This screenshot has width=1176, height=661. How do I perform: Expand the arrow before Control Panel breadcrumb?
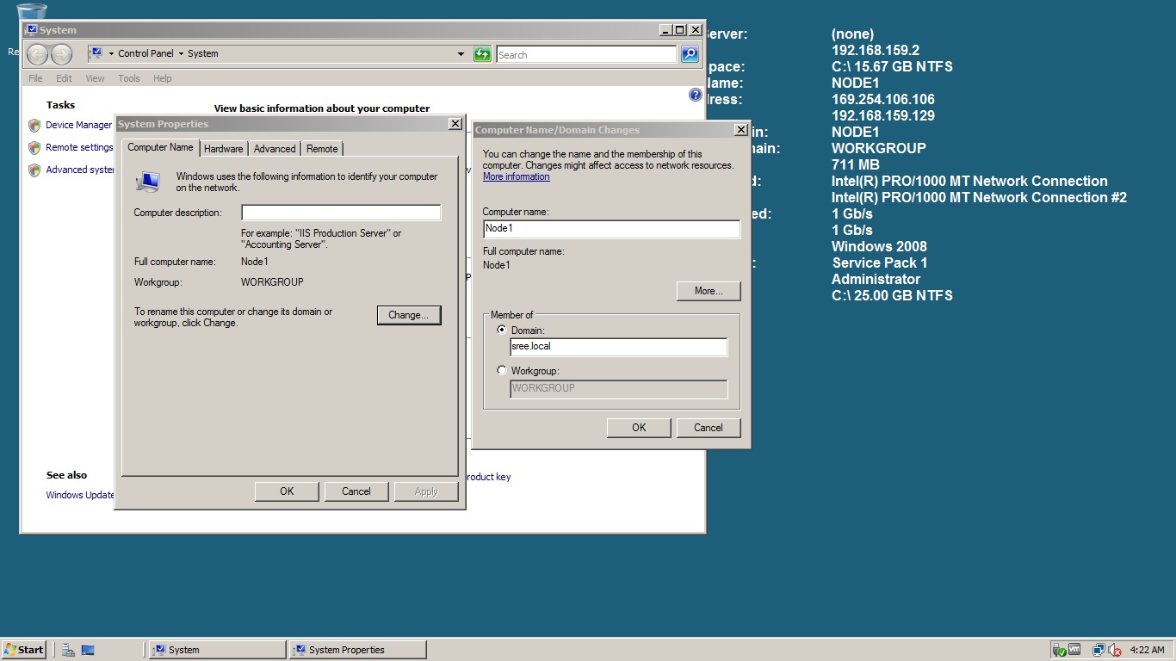[x=111, y=53]
